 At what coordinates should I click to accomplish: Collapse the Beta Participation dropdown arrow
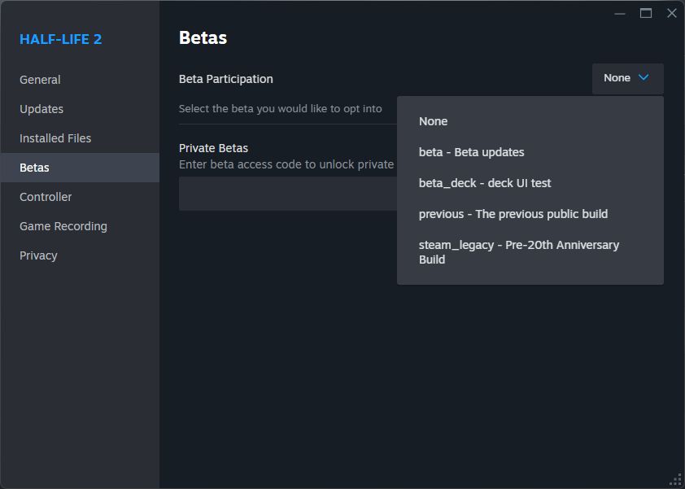coord(644,78)
